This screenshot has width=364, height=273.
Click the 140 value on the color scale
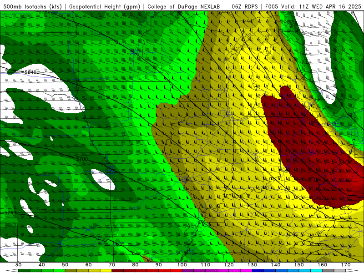pos(276,265)
